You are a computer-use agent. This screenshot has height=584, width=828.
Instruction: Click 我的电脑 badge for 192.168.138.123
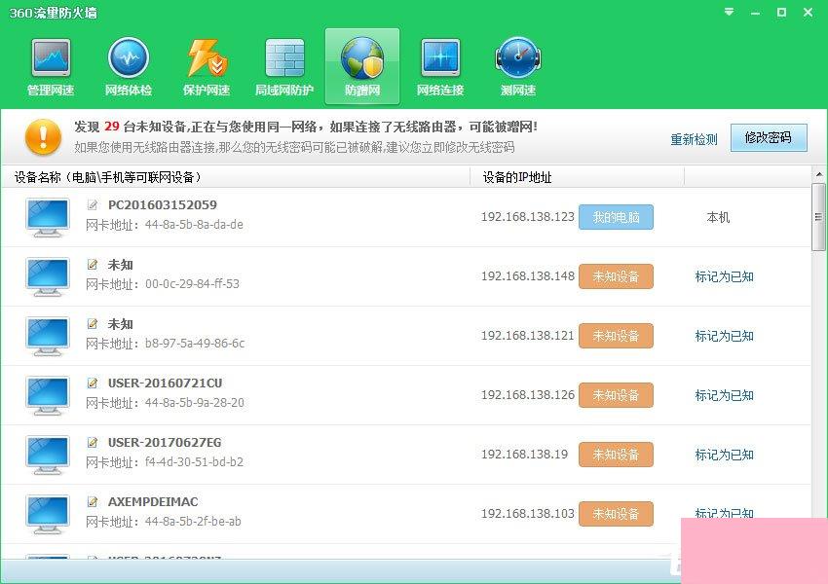(x=616, y=217)
